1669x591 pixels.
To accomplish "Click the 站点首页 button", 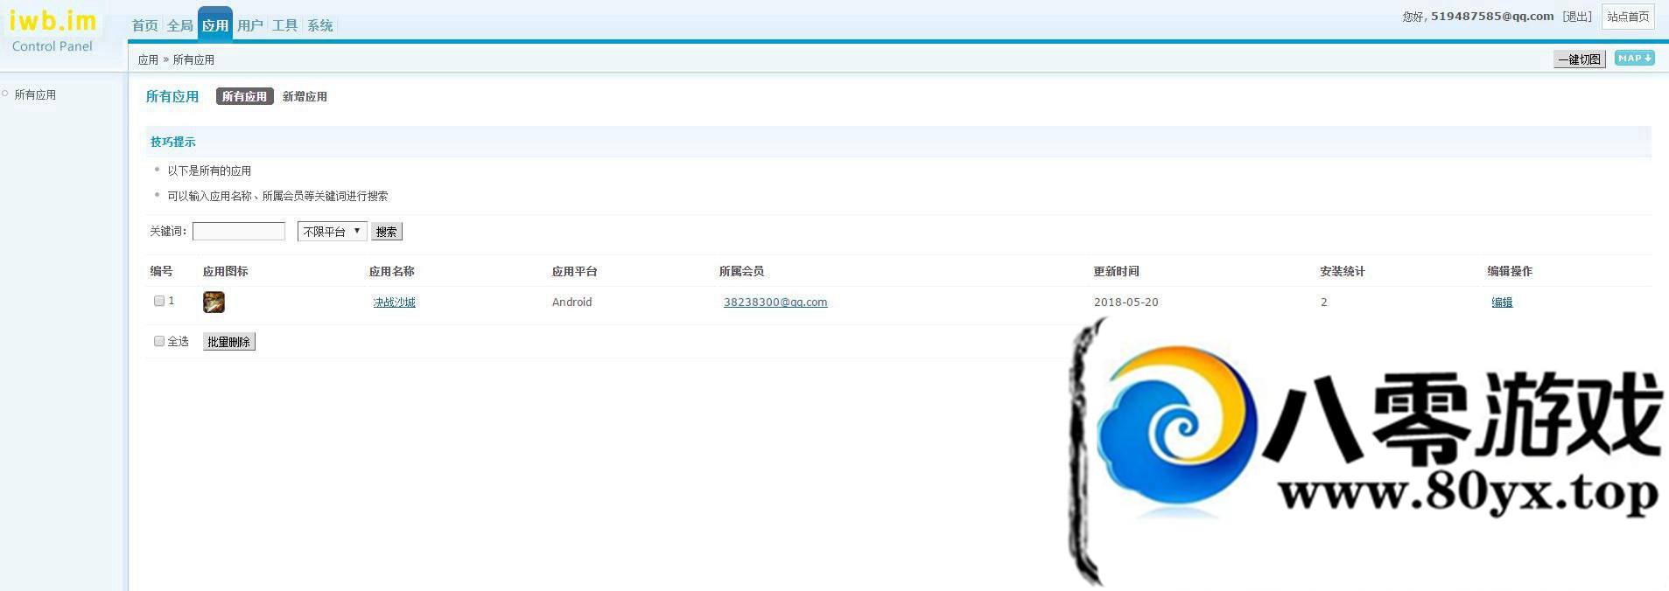I will (1628, 17).
